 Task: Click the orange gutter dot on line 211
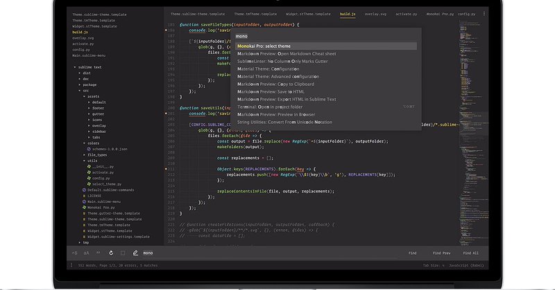pyautogui.click(x=166, y=169)
